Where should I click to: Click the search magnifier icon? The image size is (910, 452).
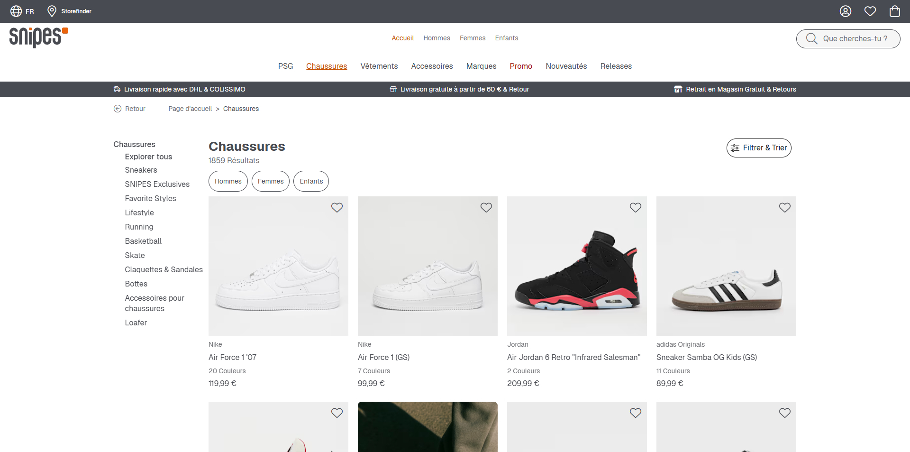coord(811,38)
